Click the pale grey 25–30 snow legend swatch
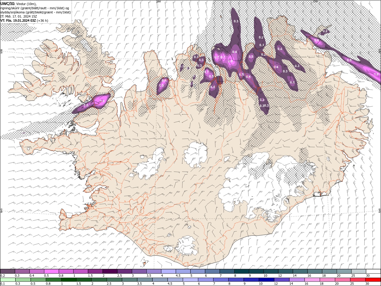This screenshot has height=286, width=381. pos(358,271)
